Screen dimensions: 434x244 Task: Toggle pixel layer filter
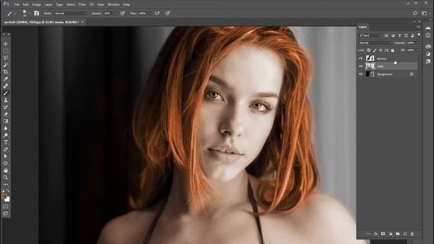click(x=387, y=35)
